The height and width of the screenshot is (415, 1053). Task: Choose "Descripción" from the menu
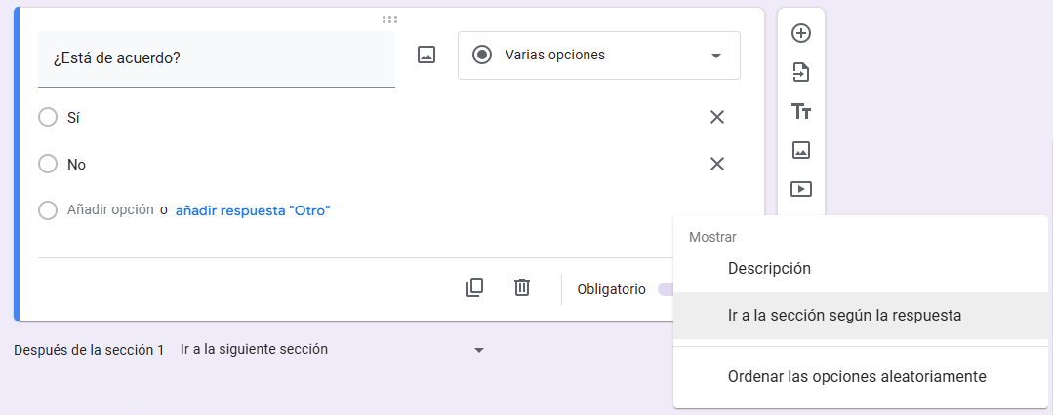tap(769, 268)
